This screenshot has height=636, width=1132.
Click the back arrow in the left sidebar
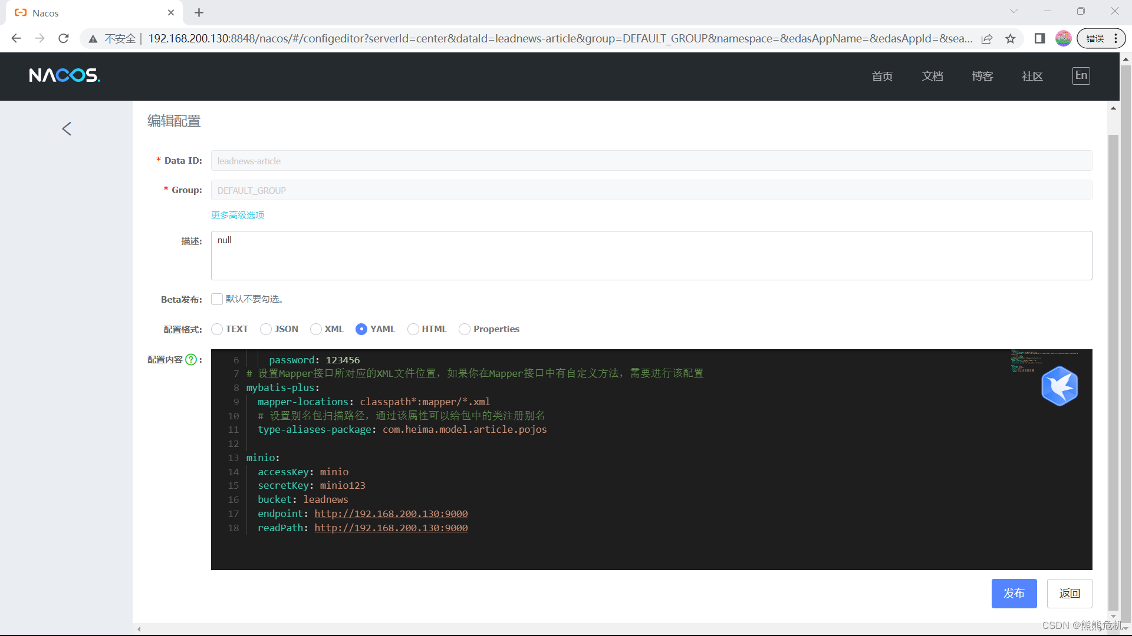[67, 129]
